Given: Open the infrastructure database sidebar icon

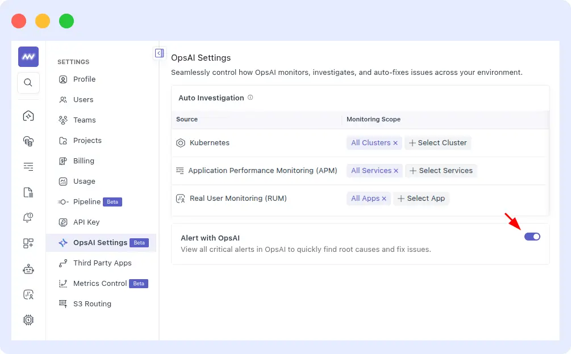Looking at the screenshot, I should [28, 141].
